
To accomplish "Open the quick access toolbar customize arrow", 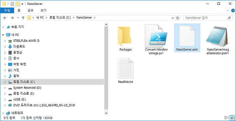I will tap(22, 4).
